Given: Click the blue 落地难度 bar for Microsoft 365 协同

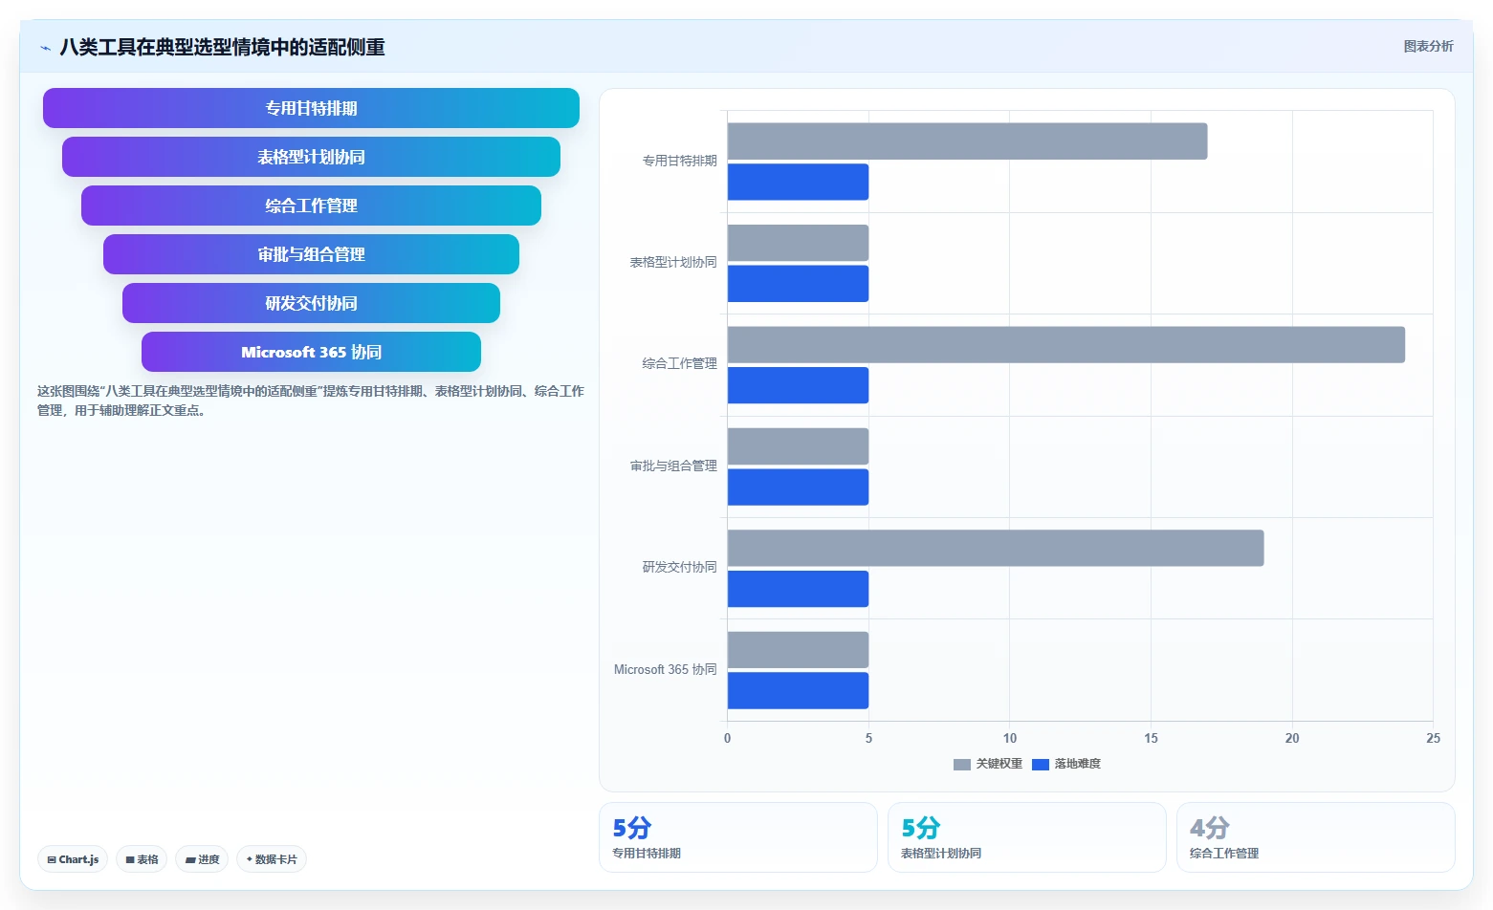Looking at the screenshot, I should (798, 690).
